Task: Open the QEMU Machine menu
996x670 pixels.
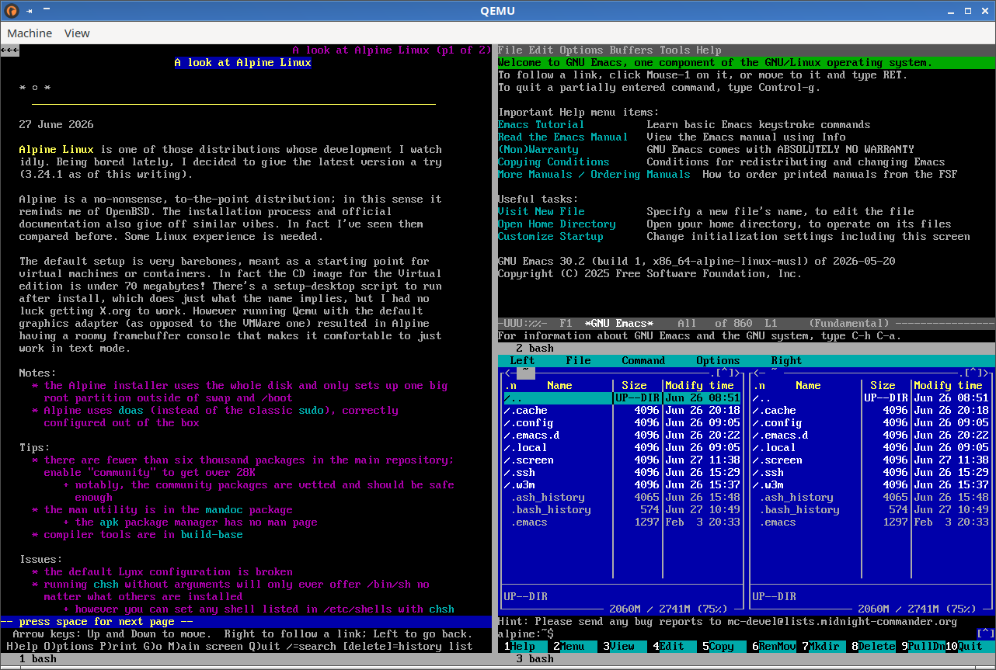Action: pyautogui.click(x=30, y=33)
